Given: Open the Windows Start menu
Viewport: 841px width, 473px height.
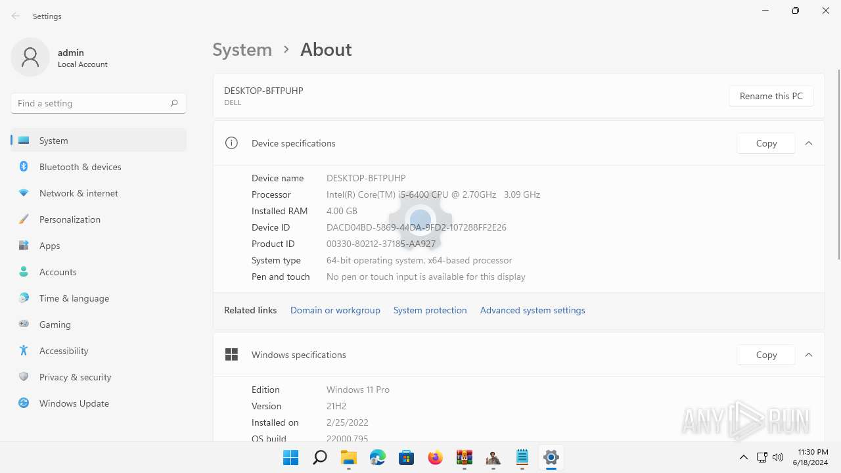Looking at the screenshot, I should click(290, 457).
